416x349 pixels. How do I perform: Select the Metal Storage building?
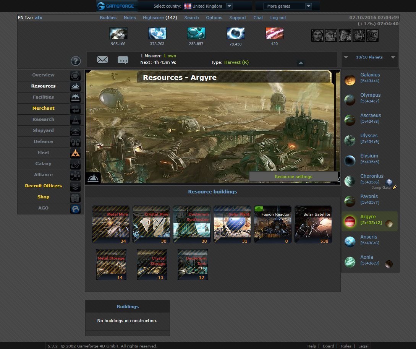111,265
